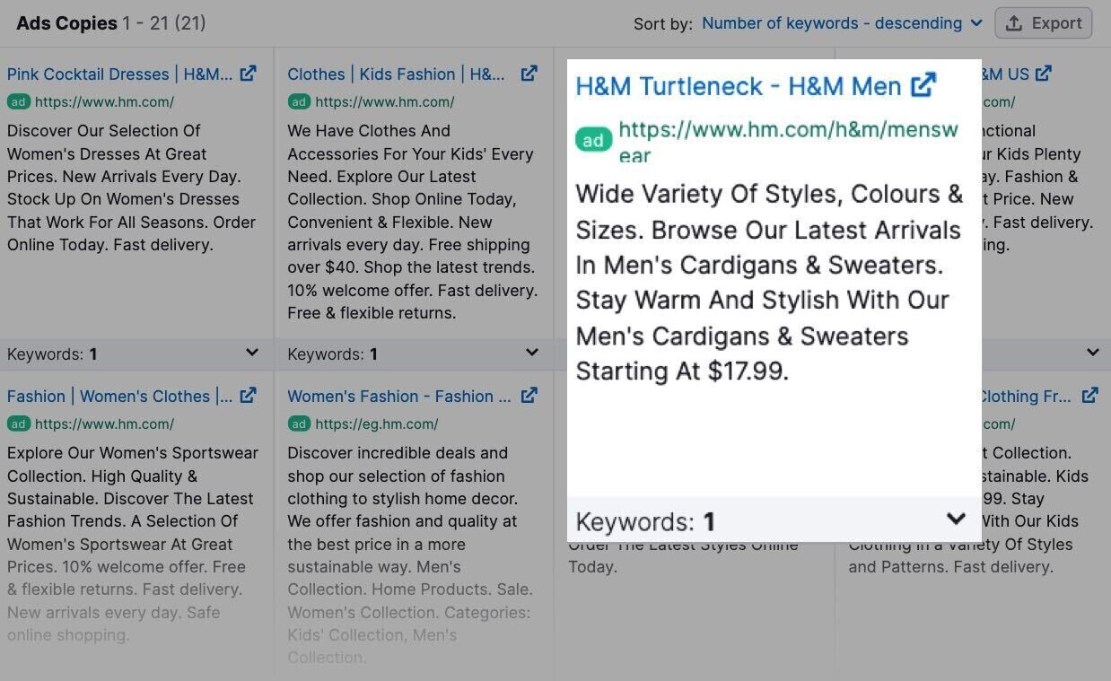Screen dimensions: 1111x681
Task: Click the hm.com URL under Clothes | Kids Fashion
Action: pyautogui.click(x=385, y=102)
